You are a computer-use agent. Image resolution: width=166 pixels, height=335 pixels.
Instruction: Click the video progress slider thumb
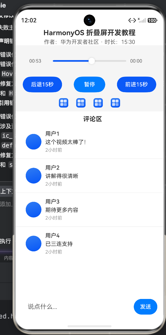click(92, 61)
